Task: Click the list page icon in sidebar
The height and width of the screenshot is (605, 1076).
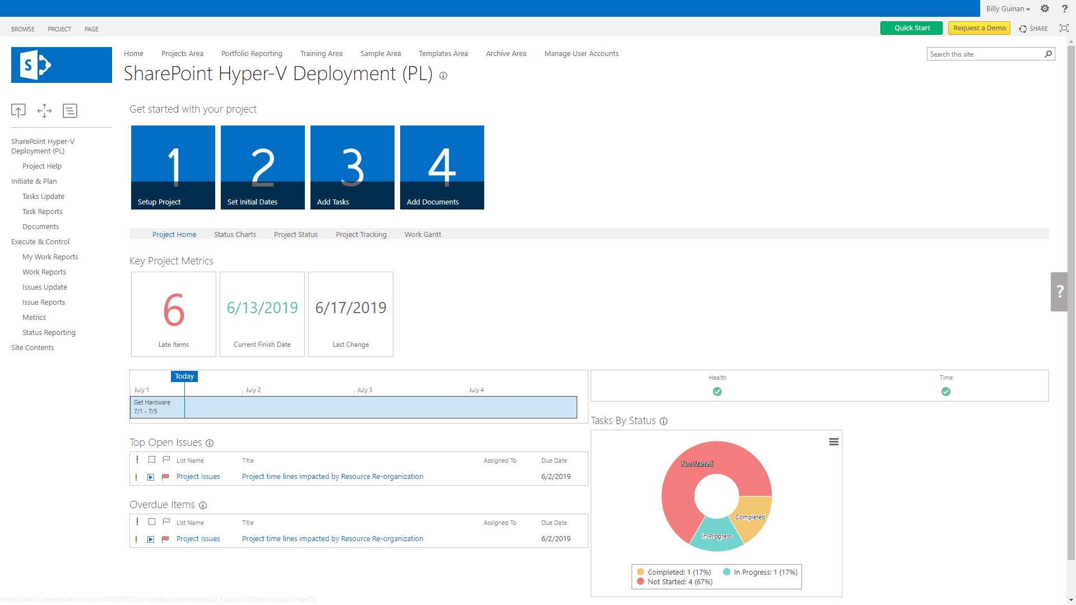Action: (70, 110)
